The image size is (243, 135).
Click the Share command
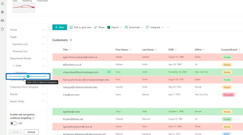coord(99,27)
